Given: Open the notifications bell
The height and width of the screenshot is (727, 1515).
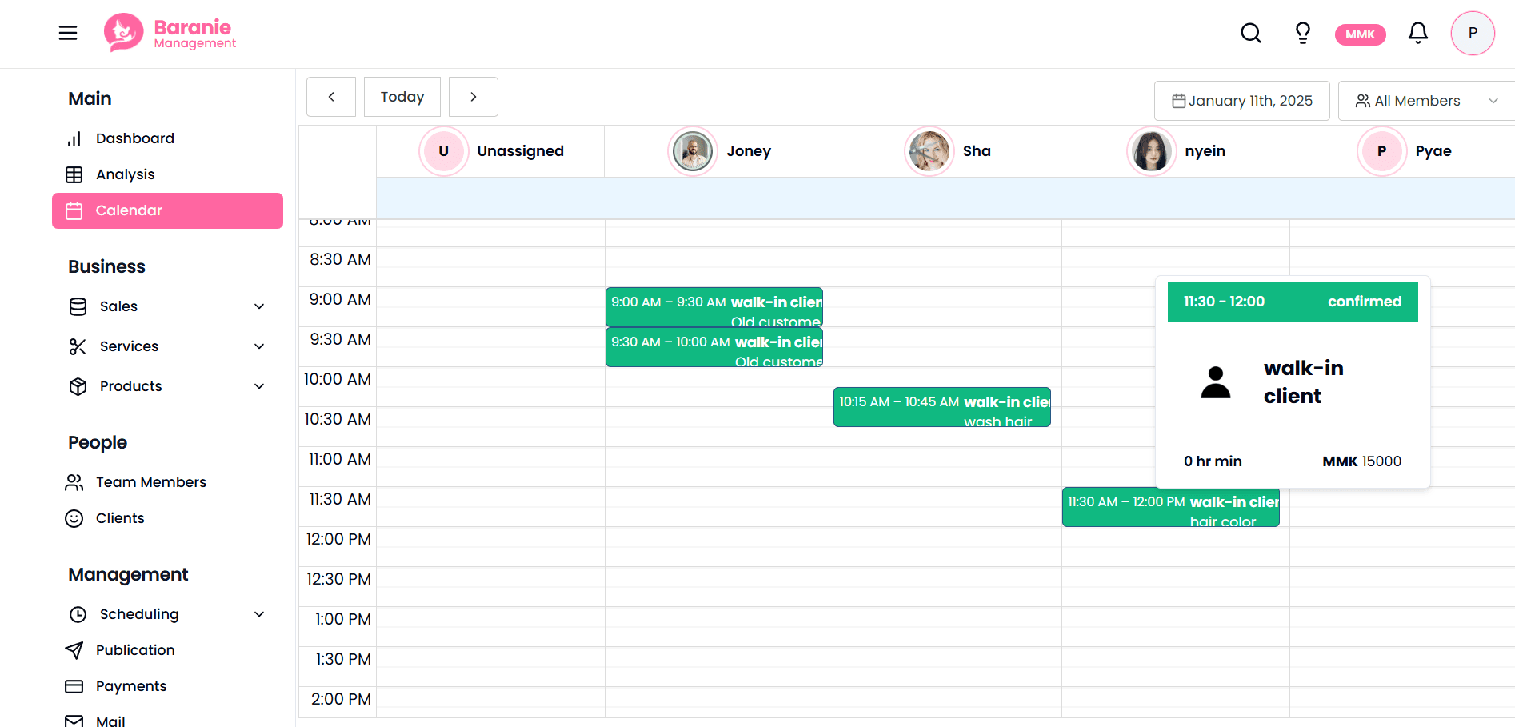Looking at the screenshot, I should point(1417,33).
